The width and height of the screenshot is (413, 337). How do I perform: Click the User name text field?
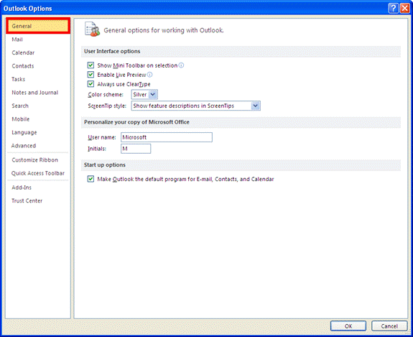pos(167,137)
